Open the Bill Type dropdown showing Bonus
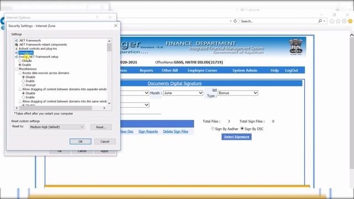354x199 pixels. pos(238,93)
